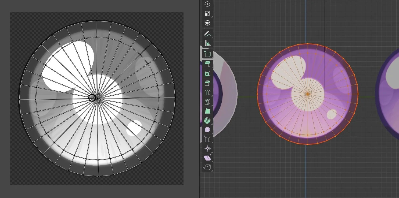Click the center vertex of the circle mesh

[x=308, y=94]
